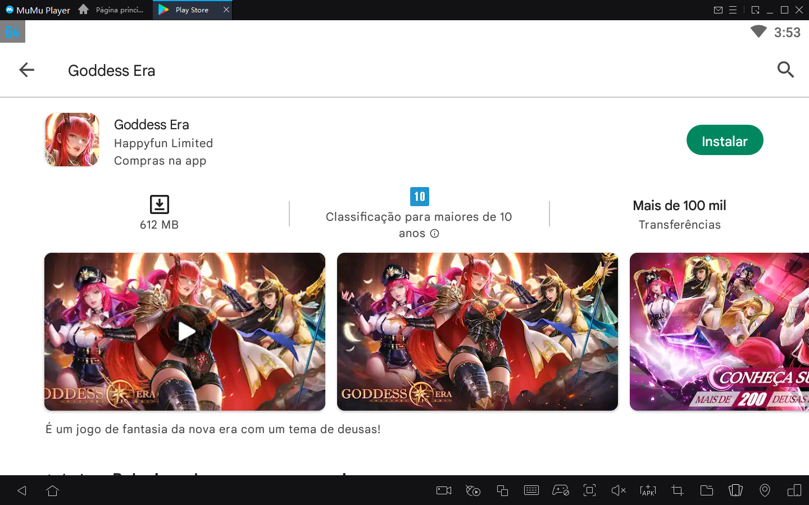Open the second Goddess Era screenshot
The width and height of the screenshot is (809, 505).
pos(478,331)
